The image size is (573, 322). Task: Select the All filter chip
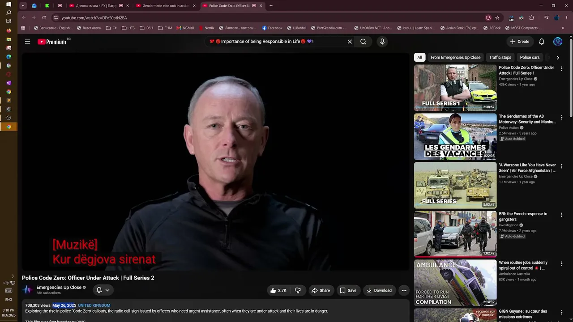point(419,57)
